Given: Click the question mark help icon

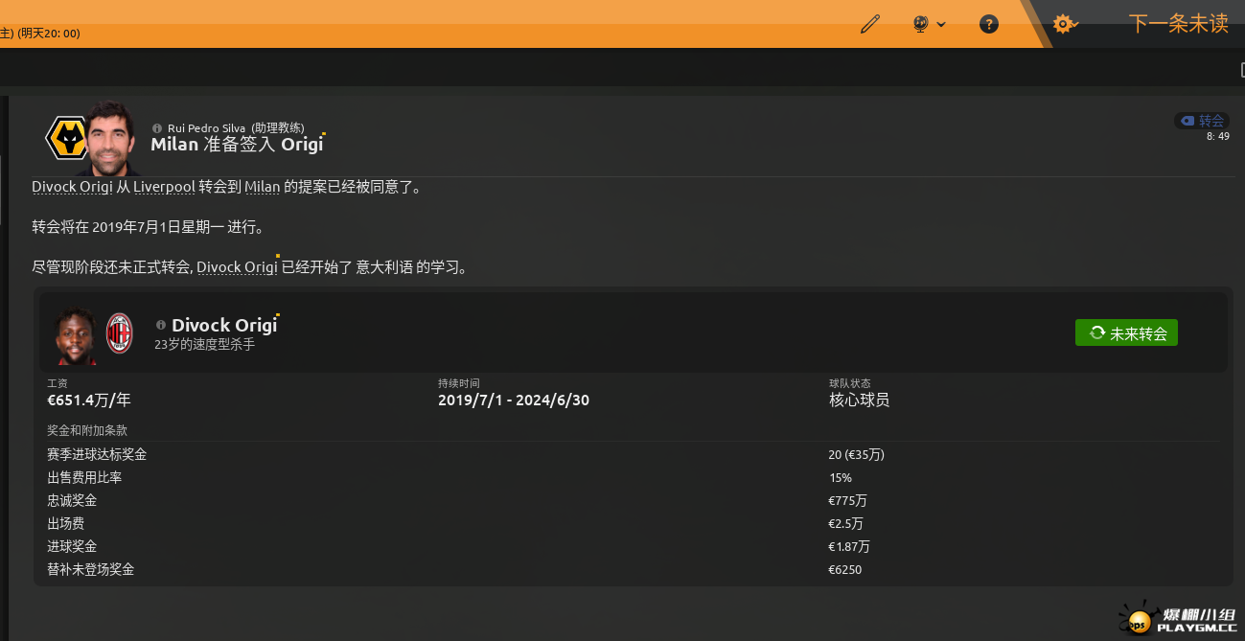Looking at the screenshot, I should coord(988,24).
